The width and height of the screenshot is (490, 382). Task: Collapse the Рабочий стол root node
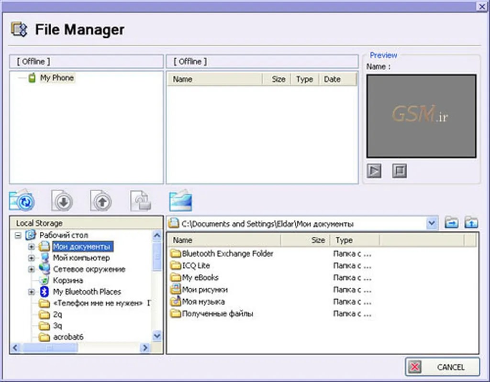18,235
